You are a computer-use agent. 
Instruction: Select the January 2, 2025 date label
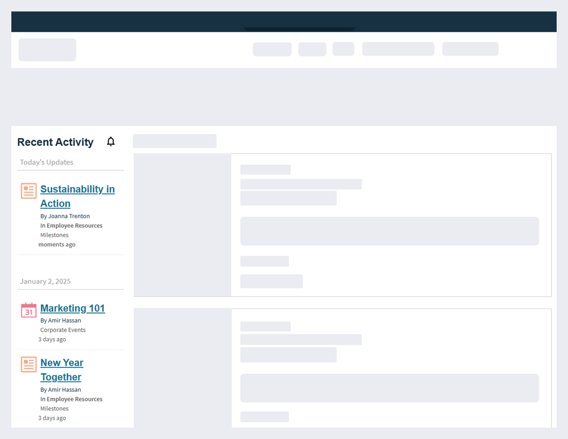click(x=45, y=282)
